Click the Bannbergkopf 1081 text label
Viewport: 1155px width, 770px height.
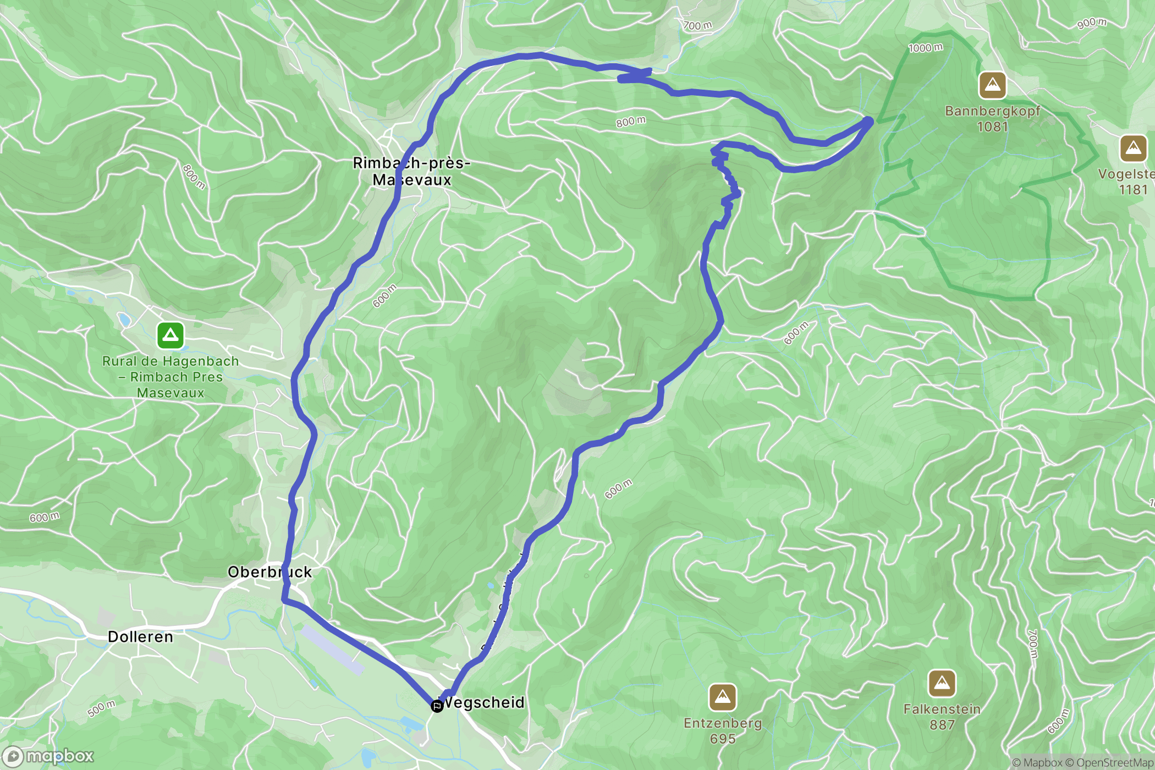(993, 119)
